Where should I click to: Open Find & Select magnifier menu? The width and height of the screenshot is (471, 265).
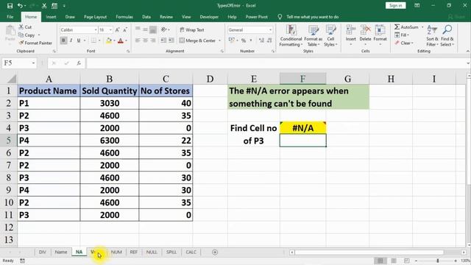click(x=447, y=36)
